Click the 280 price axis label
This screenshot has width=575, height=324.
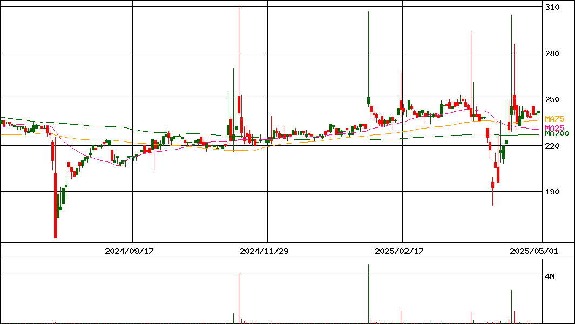[x=552, y=53]
